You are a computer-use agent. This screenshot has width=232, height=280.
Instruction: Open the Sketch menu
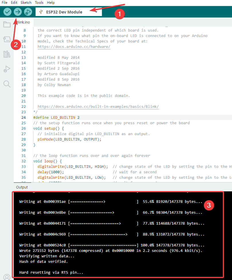[26, 3]
